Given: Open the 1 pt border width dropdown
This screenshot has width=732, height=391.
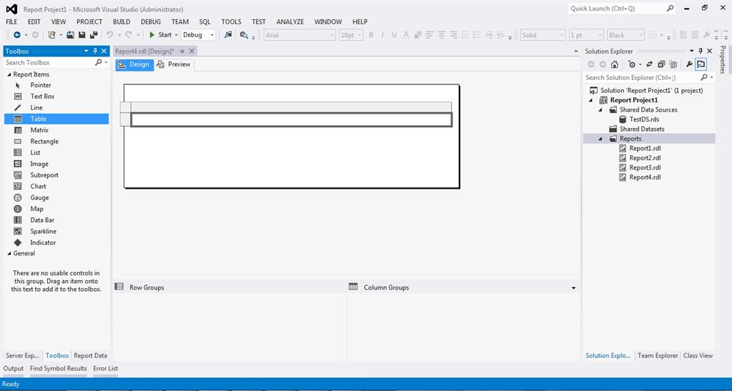Looking at the screenshot, I should 586,35.
